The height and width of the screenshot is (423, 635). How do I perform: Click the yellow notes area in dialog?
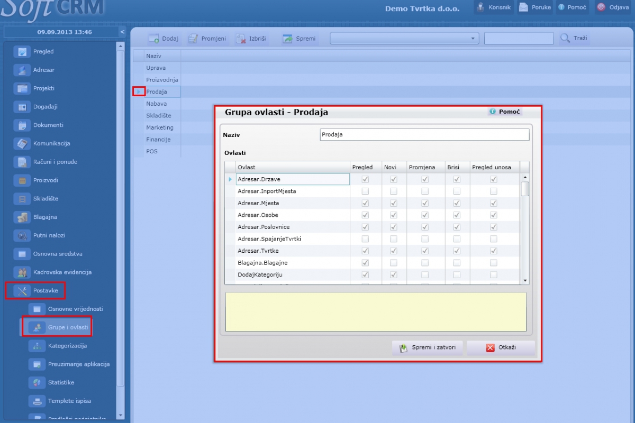(376, 312)
